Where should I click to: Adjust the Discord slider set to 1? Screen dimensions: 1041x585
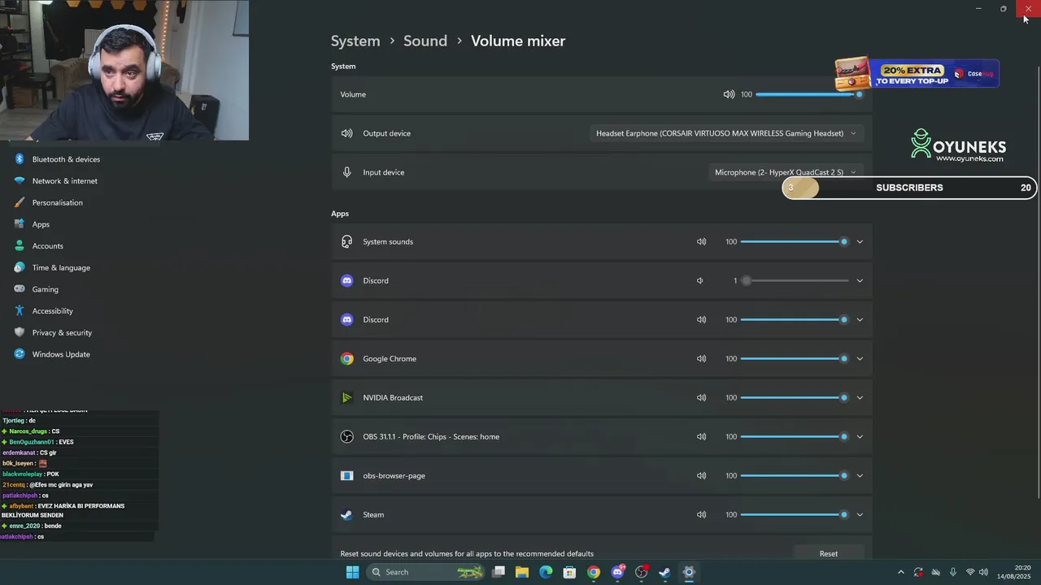795,280
